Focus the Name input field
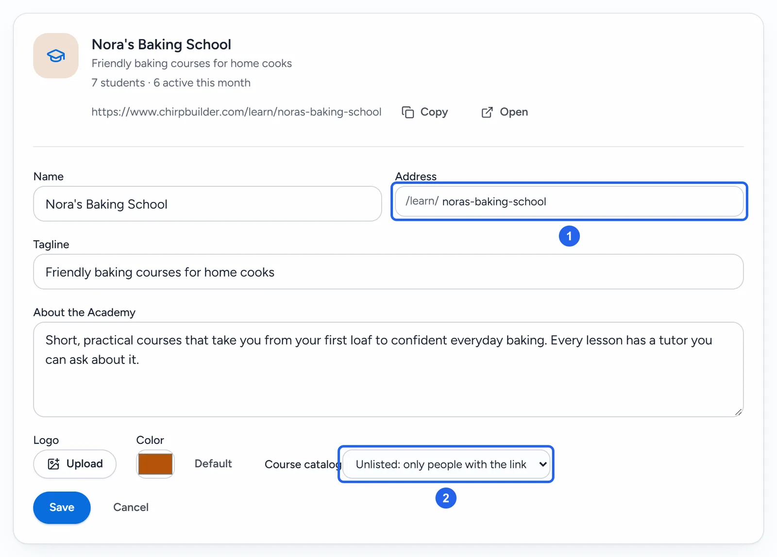 point(207,204)
